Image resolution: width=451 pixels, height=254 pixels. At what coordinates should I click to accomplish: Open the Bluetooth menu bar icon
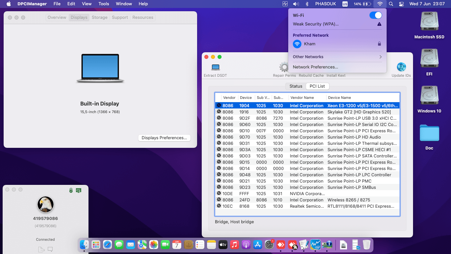(x=307, y=4)
